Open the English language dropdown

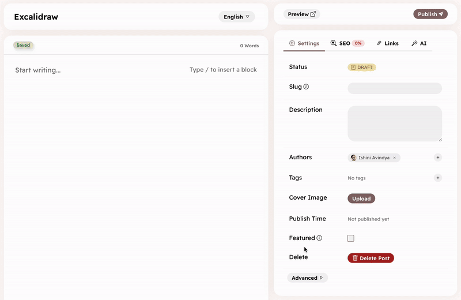(x=236, y=17)
